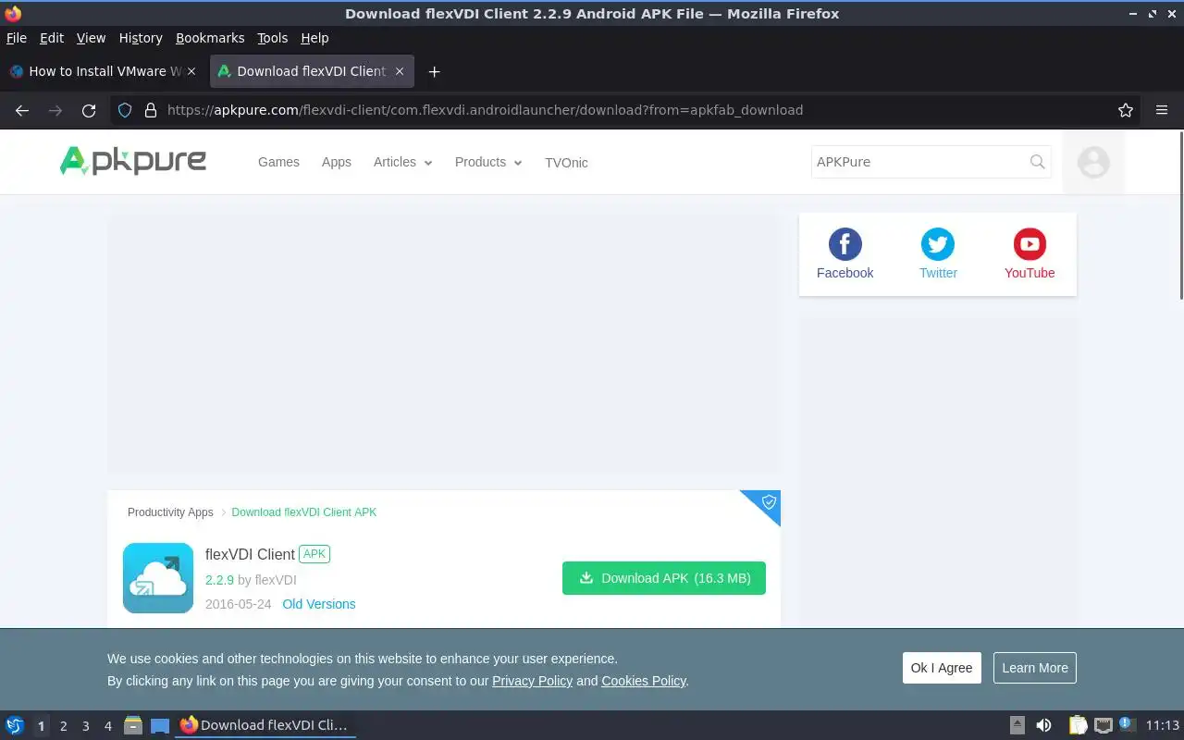The image size is (1184, 740).
Task: Click Download flexVDI Client APK breadcrumb
Action: coord(304,512)
